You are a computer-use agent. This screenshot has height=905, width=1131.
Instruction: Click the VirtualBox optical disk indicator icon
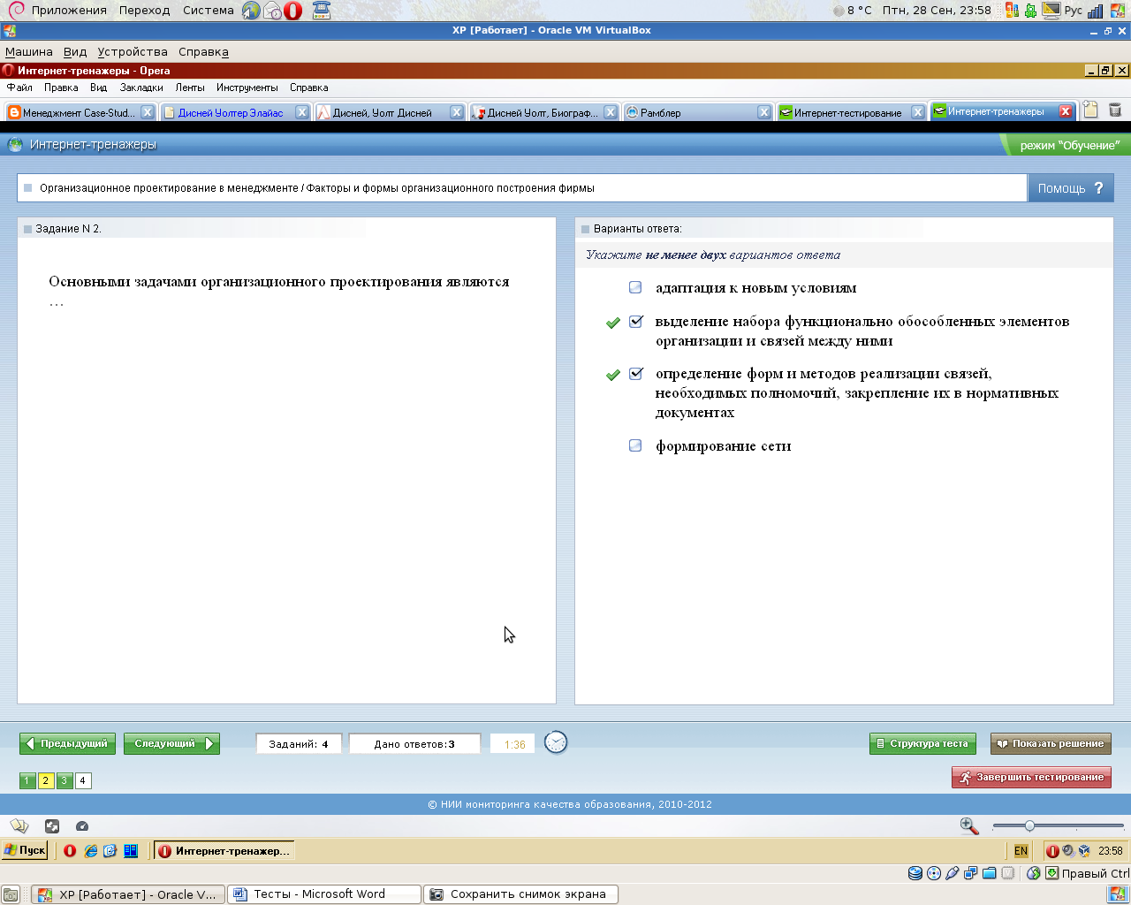[x=934, y=873]
